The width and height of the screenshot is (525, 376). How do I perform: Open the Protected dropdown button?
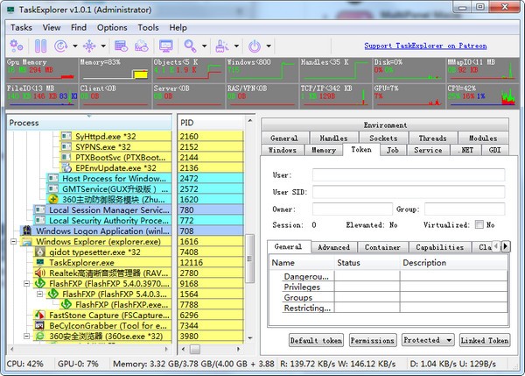428,340
